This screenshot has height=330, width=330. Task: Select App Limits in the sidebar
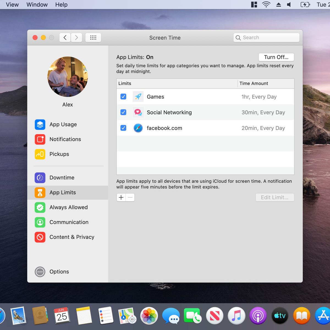(x=68, y=193)
